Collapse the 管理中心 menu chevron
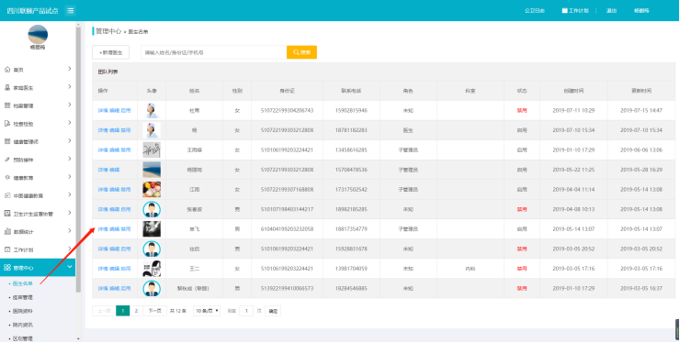Image resolution: width=680 pixels, height=343 pixels. click(x=70, y=267)
